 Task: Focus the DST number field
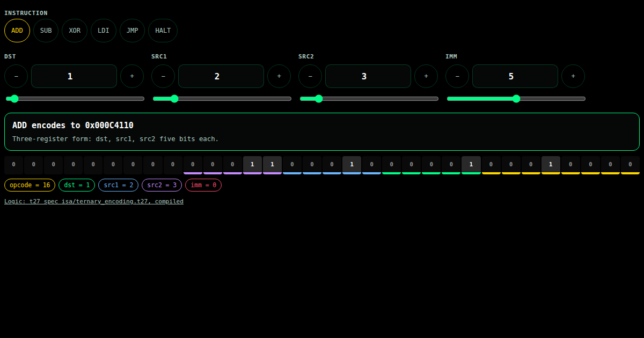(74, 76)
